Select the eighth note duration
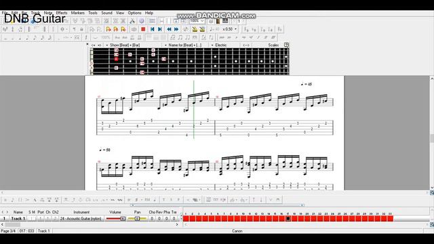Image resolution: width=434 pixels, height=244 pixels. tap(27, 37)
